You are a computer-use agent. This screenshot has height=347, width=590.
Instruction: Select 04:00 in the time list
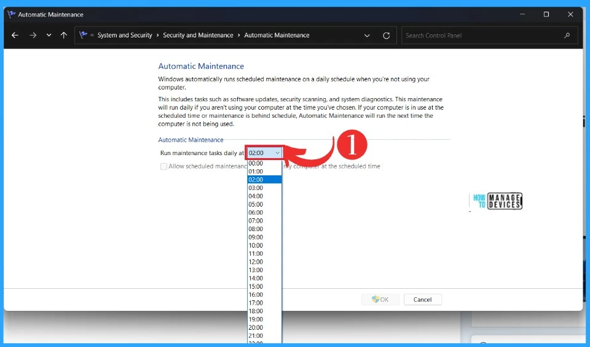264,196
